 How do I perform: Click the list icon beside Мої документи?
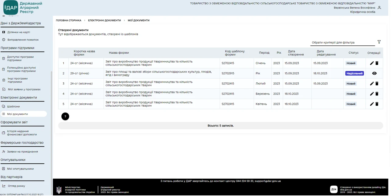4,114
